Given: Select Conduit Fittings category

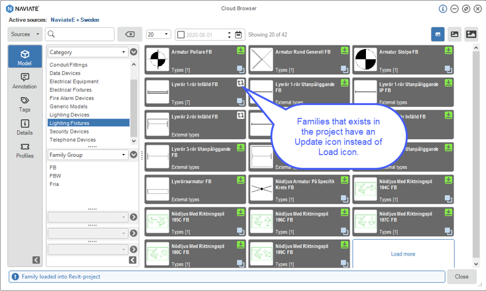Looking at the screenshot, I should pos(69,64).
